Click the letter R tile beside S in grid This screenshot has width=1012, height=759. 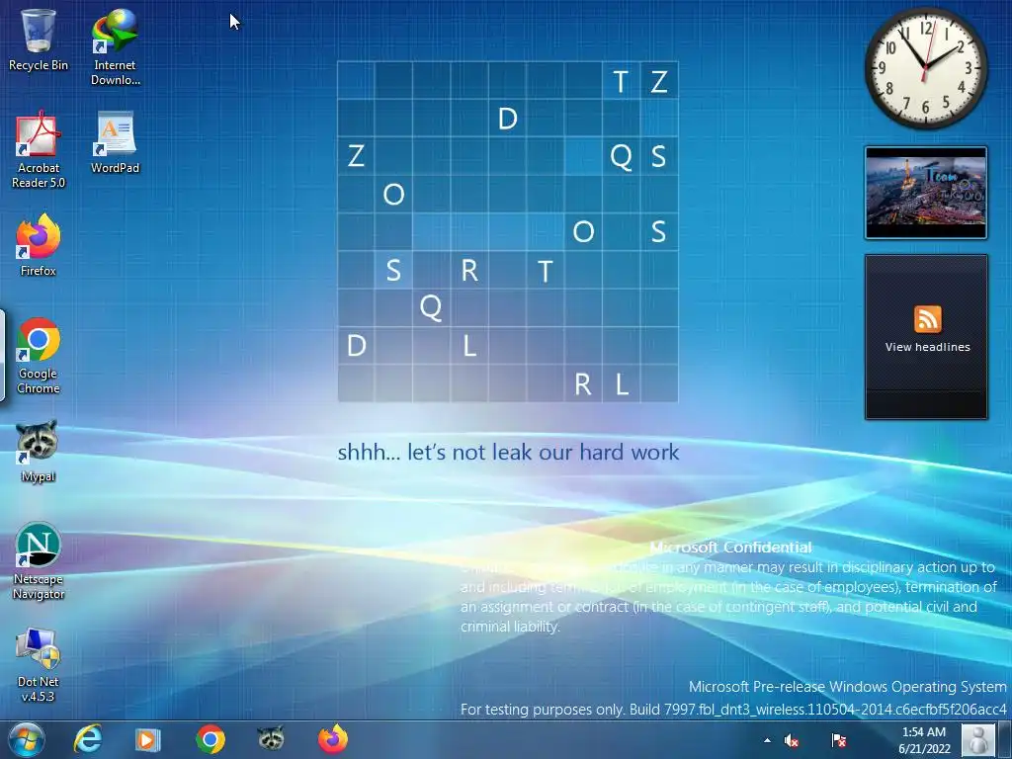(469, 271)
